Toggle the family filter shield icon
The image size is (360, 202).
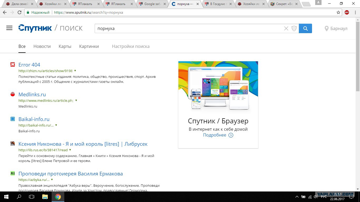pos(294,28)
